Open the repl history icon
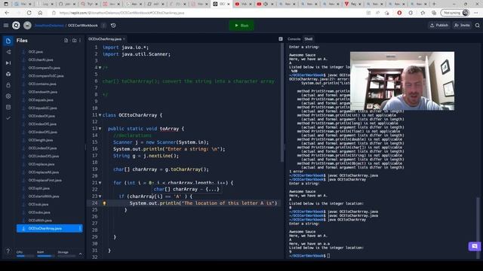The image size is (483, 271). 113,26
